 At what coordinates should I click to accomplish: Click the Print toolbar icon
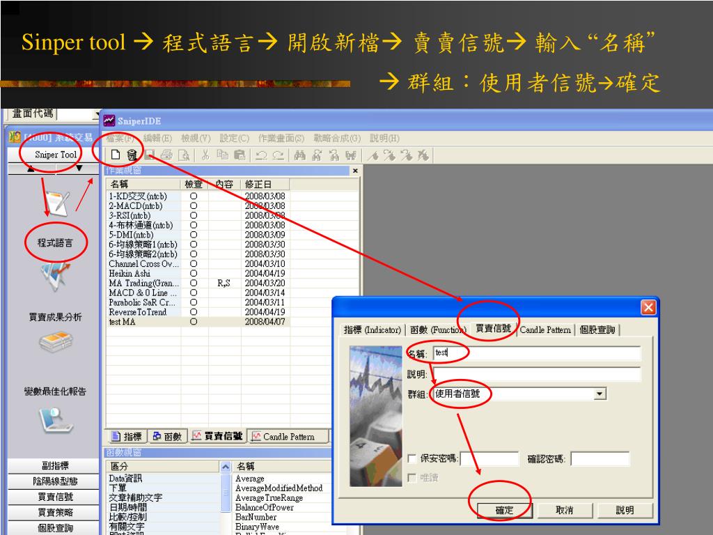point(166,155)
